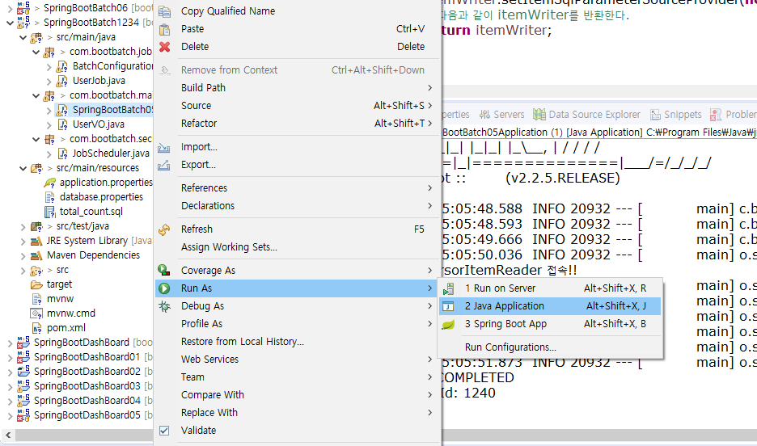The height and width of the screenshot is (446, 757).
Task: Open the Build Path submenu
Action: [298, 88]
